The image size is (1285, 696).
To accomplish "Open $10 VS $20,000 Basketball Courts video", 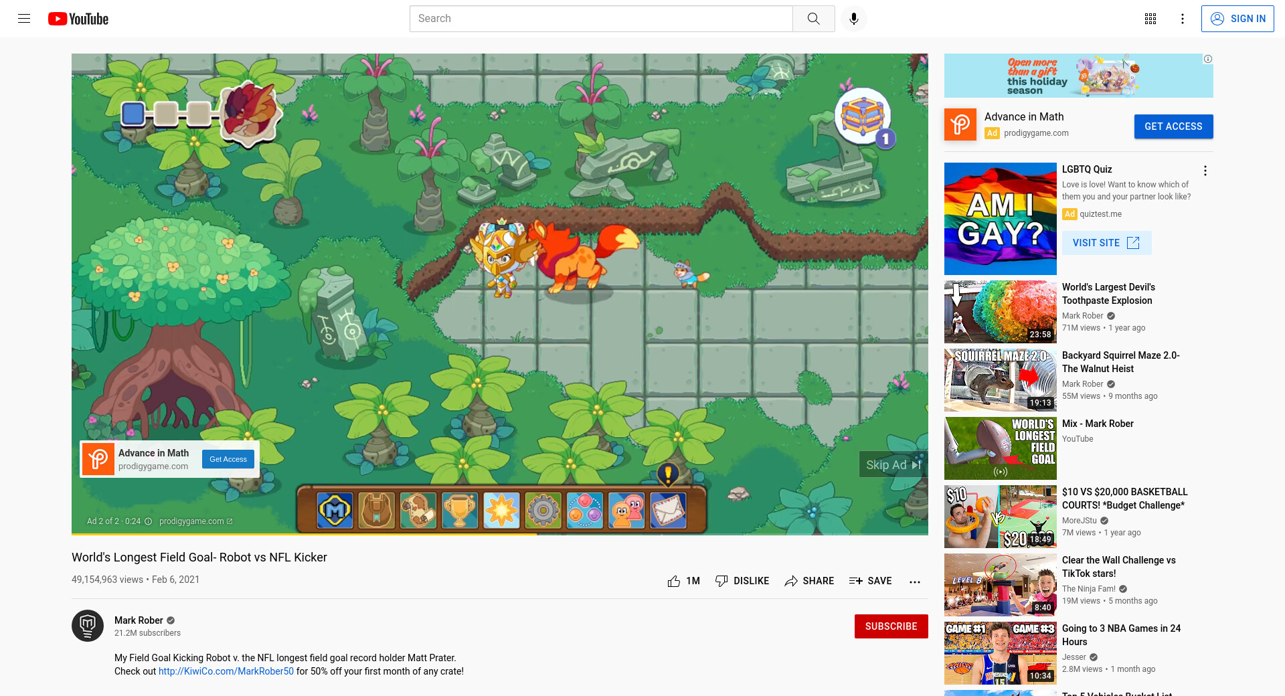I will point(1124,499).
